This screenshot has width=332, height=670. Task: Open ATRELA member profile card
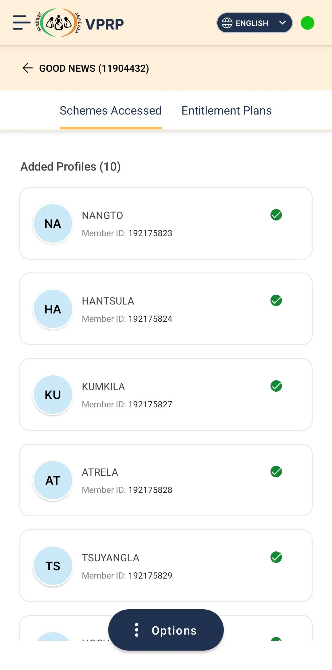pos(166,480)
